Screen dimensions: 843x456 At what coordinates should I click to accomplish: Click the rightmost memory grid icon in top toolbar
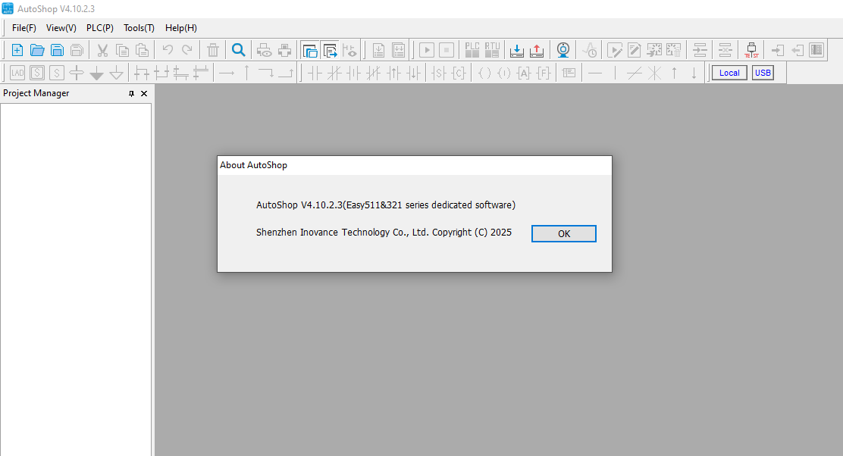[x=816, y=51]
